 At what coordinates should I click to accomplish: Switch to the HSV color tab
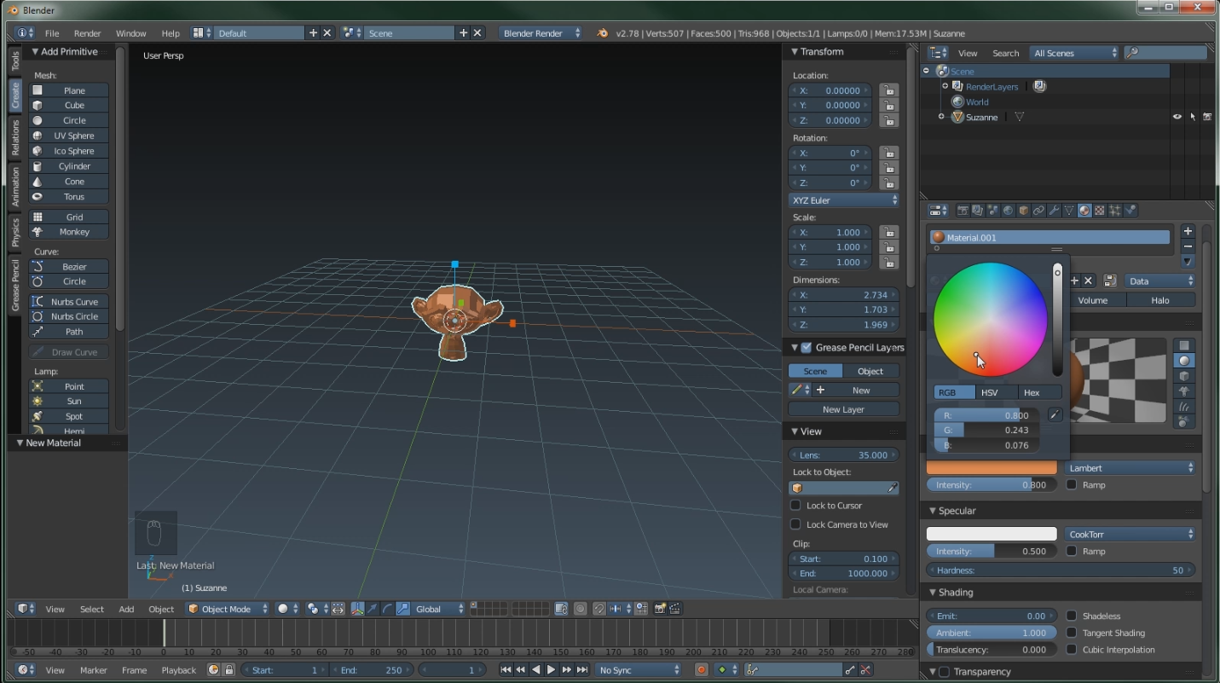997,392
